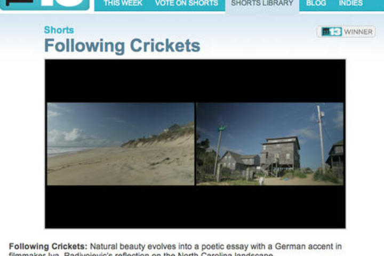Click the Following Crickets title heading
This screenshot has height=256, width=384.
coord(122,46)
